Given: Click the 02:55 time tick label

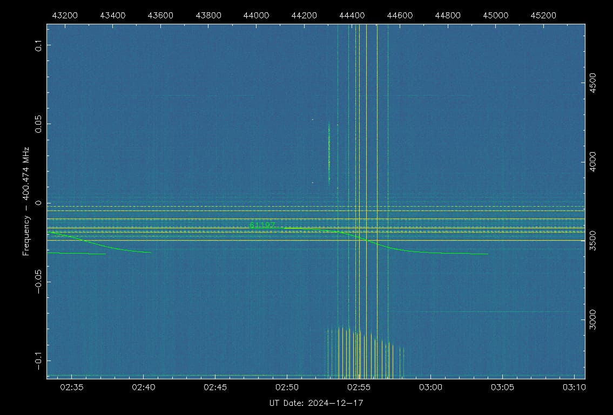Looking at the screenshot, I should (359, 387).
